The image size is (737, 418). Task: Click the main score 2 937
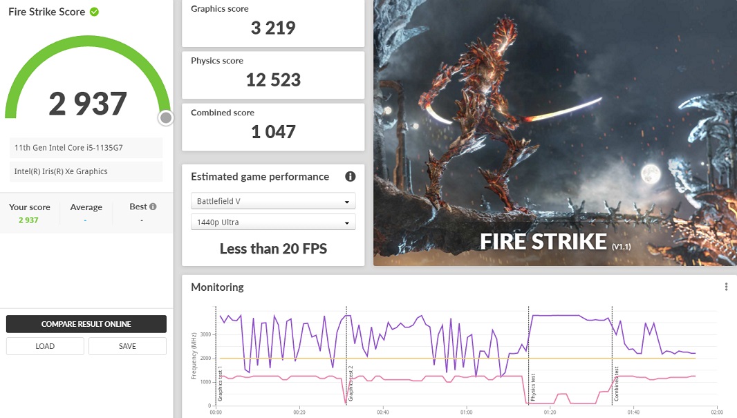[x=88, y=104]
